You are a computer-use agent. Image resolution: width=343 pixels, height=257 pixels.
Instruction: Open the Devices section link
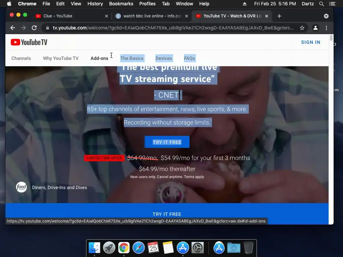(163, 58)
